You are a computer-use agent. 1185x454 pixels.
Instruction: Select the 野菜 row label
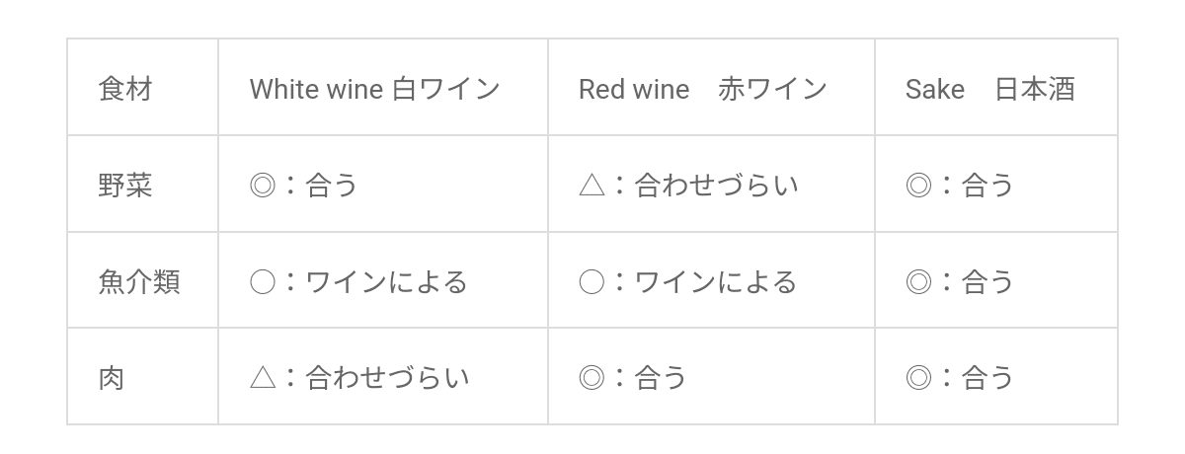pyautogui.click(x=125, y=185)
